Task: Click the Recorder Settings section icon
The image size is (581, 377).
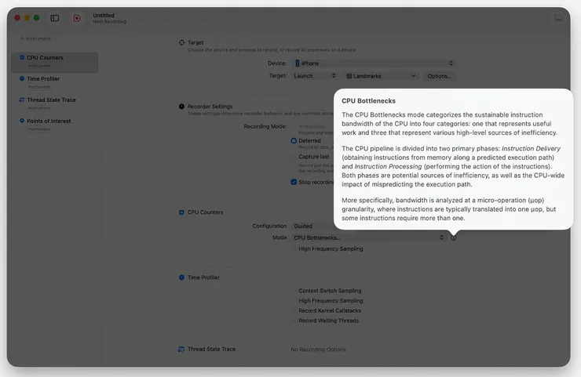Action: click(181, 107)
